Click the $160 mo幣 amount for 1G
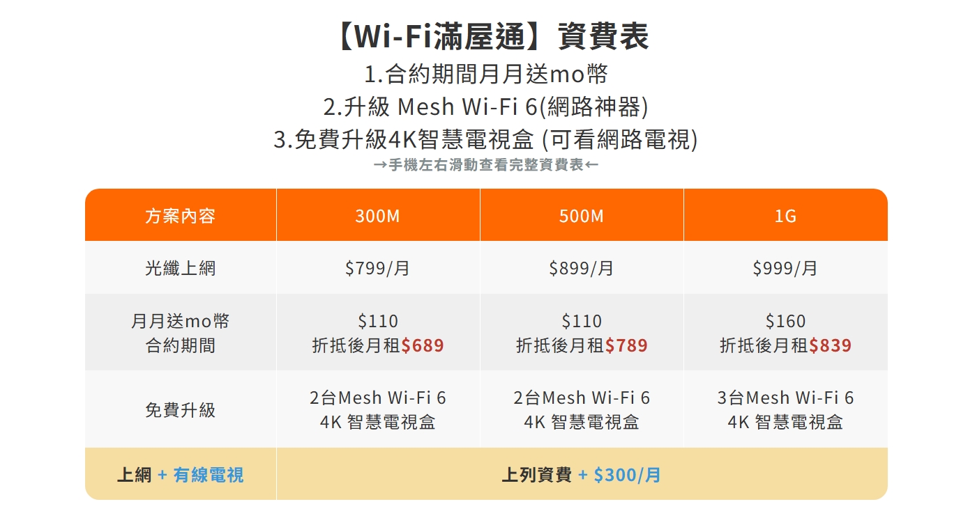 (785, 321)
